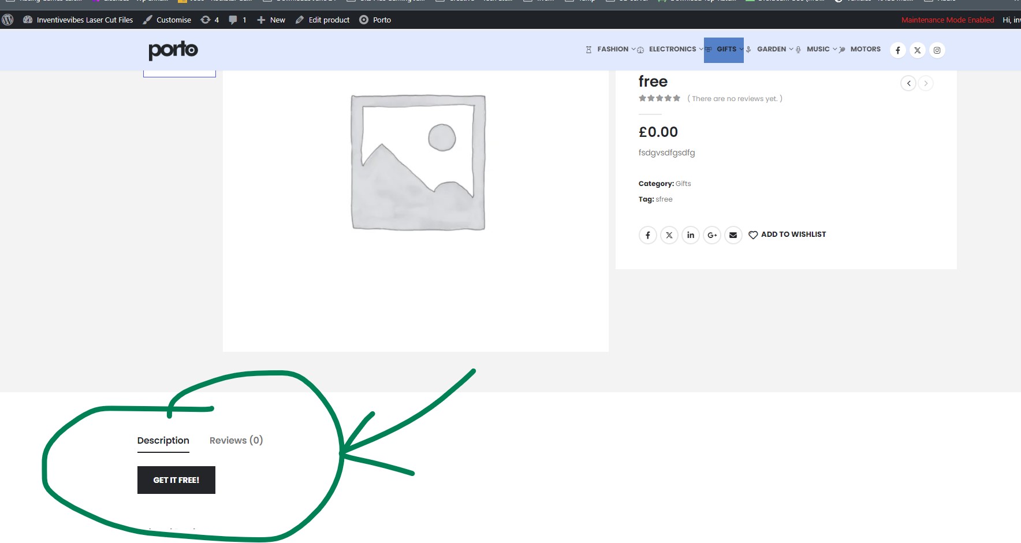Open the Fashion menu

point(610,49)
